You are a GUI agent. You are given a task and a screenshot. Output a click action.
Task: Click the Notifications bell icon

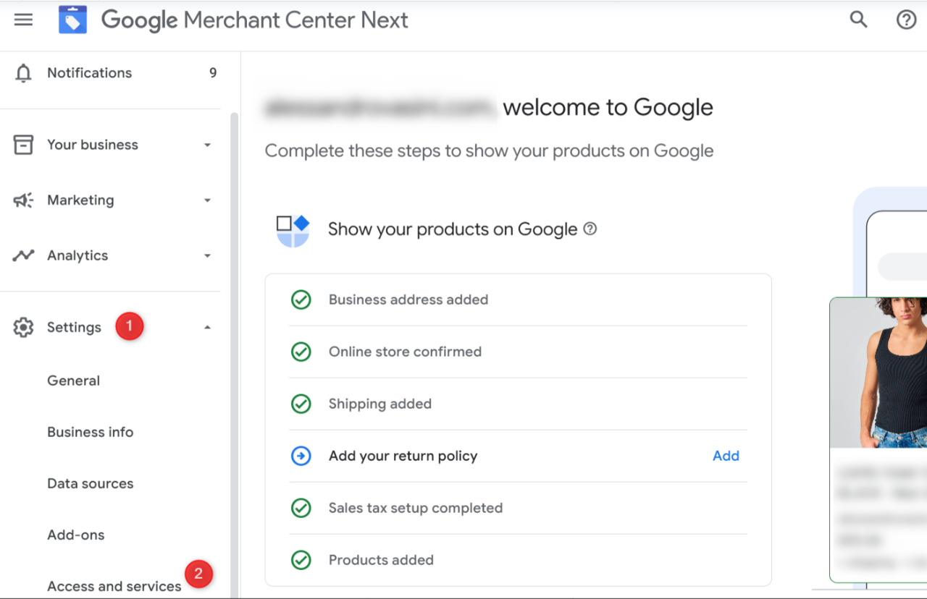pyautogui.click(x=24, y=73)
